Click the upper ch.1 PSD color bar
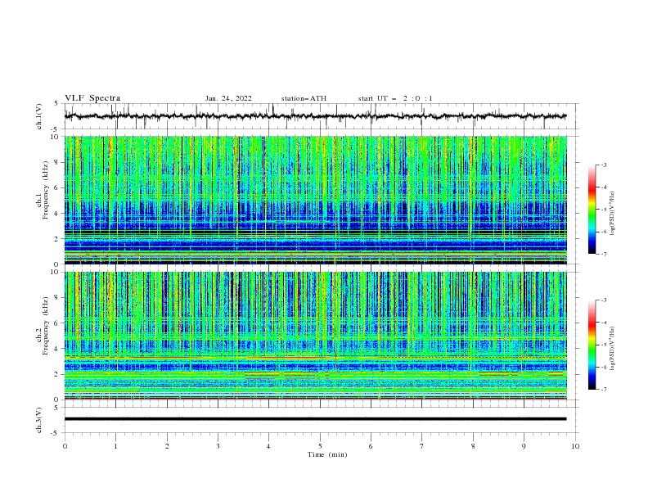 point(592,210)
